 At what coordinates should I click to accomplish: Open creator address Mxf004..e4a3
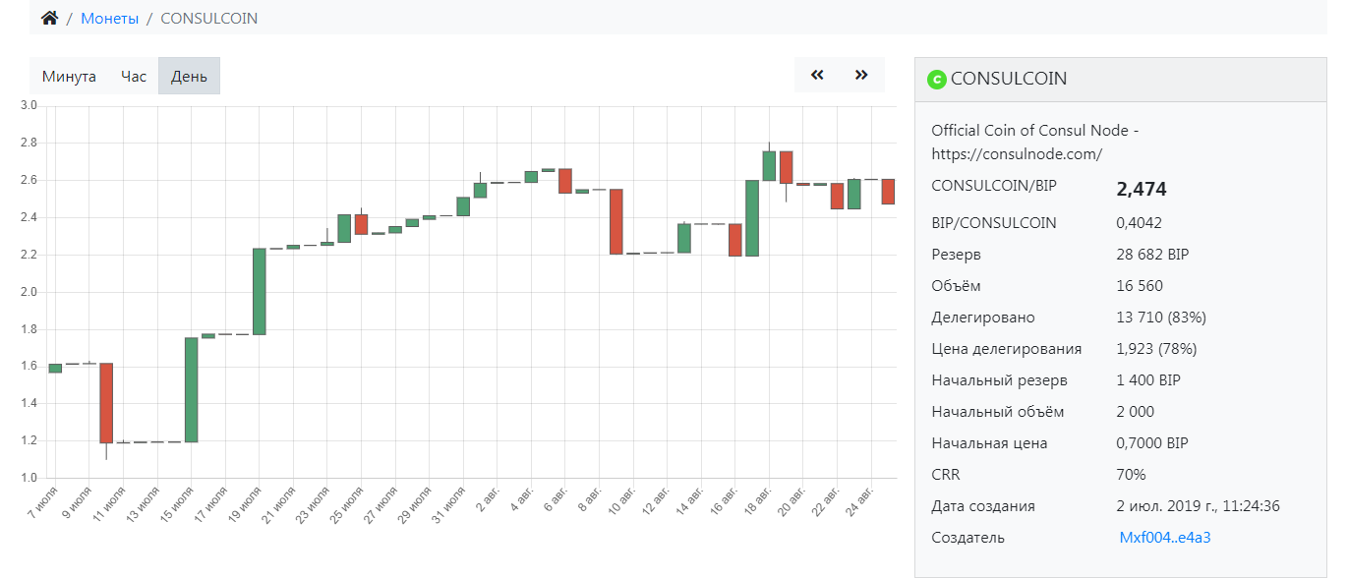coord(1165,538)
